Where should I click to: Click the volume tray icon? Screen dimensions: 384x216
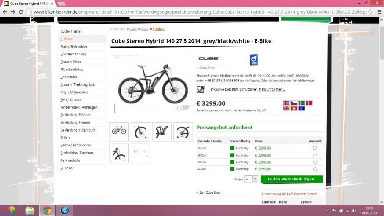(354, 211)
